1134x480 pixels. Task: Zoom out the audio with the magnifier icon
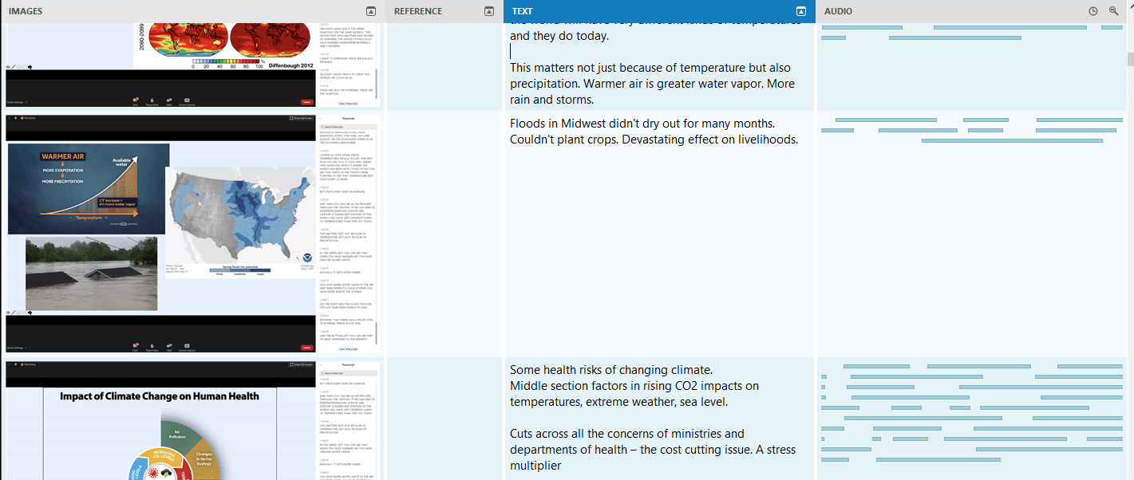tap(1114, 10)
